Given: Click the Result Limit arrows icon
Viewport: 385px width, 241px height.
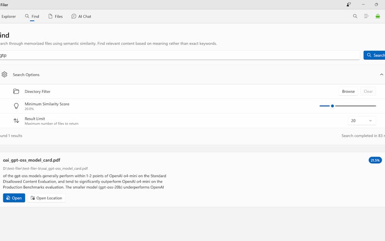Looking at the screenshot, I should click(16, 121).
